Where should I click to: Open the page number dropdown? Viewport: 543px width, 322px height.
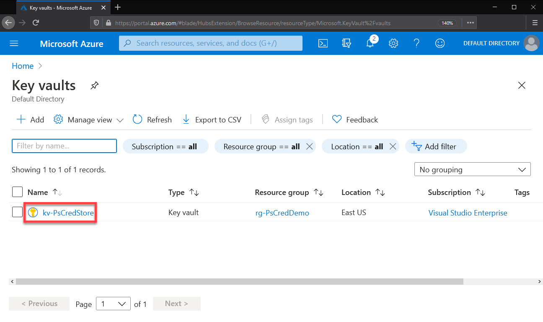pyautogui.click(x=113, y=304)
